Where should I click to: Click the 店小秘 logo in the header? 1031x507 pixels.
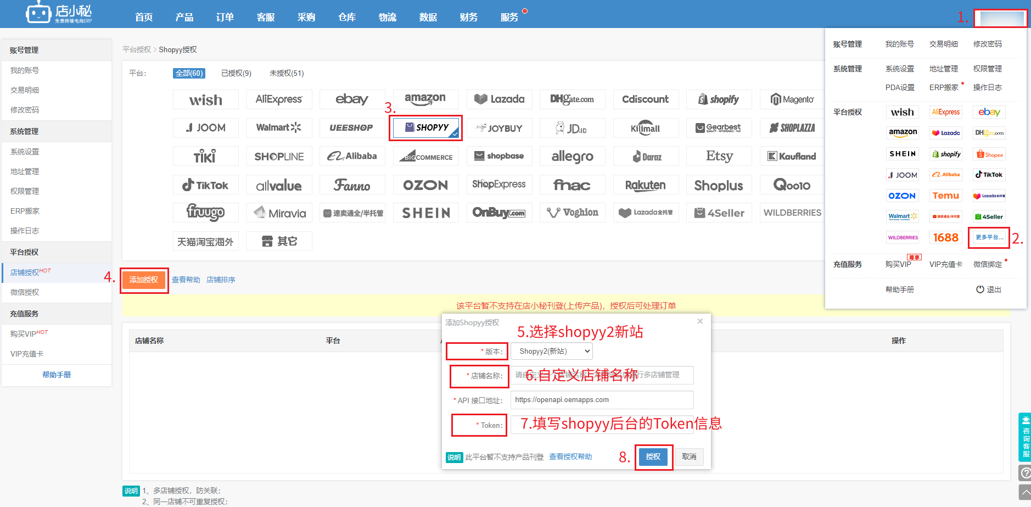point(59,13)
